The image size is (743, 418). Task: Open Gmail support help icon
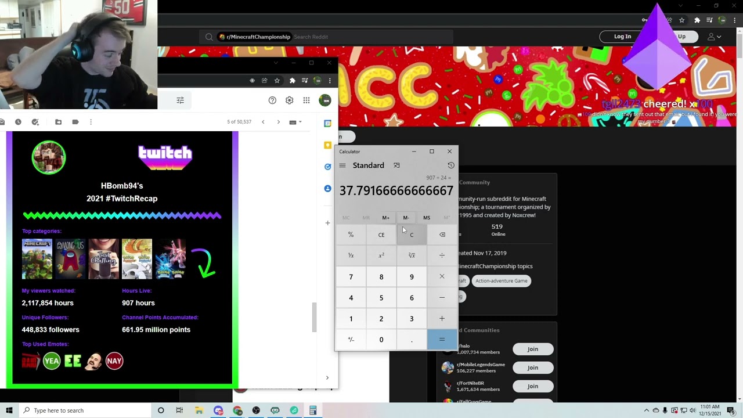pos(272,100)
